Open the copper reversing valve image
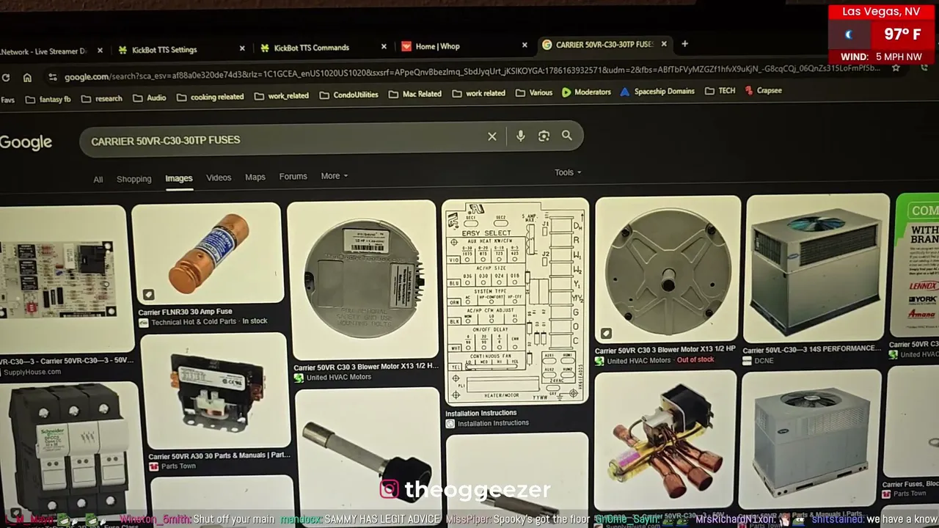Image resolution: width=939 pixels, height=528 pixels. tap(666, 441)
